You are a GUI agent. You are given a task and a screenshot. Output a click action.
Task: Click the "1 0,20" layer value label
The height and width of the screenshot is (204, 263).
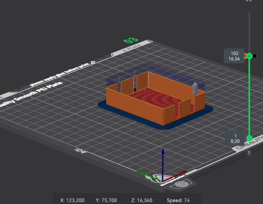coord(235,138)
